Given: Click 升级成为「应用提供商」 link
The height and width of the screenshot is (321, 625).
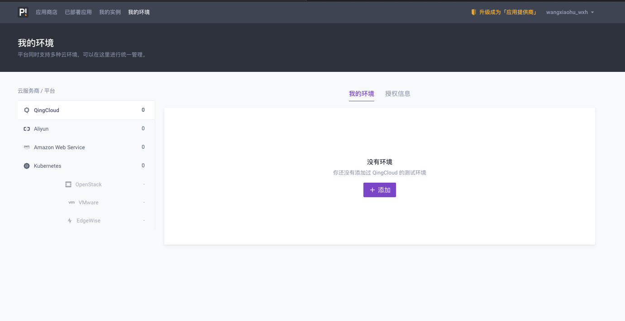Looking at the screenshot, I should (508, 12).
